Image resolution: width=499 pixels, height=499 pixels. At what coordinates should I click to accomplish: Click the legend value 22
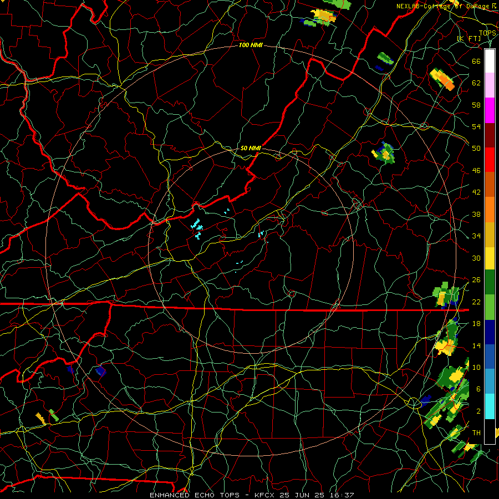coord(476,302)
